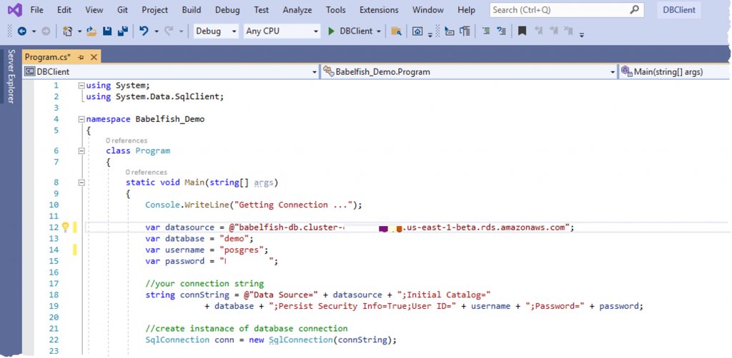
Task: Open the Test menu
Action: [x=262, y=10]
